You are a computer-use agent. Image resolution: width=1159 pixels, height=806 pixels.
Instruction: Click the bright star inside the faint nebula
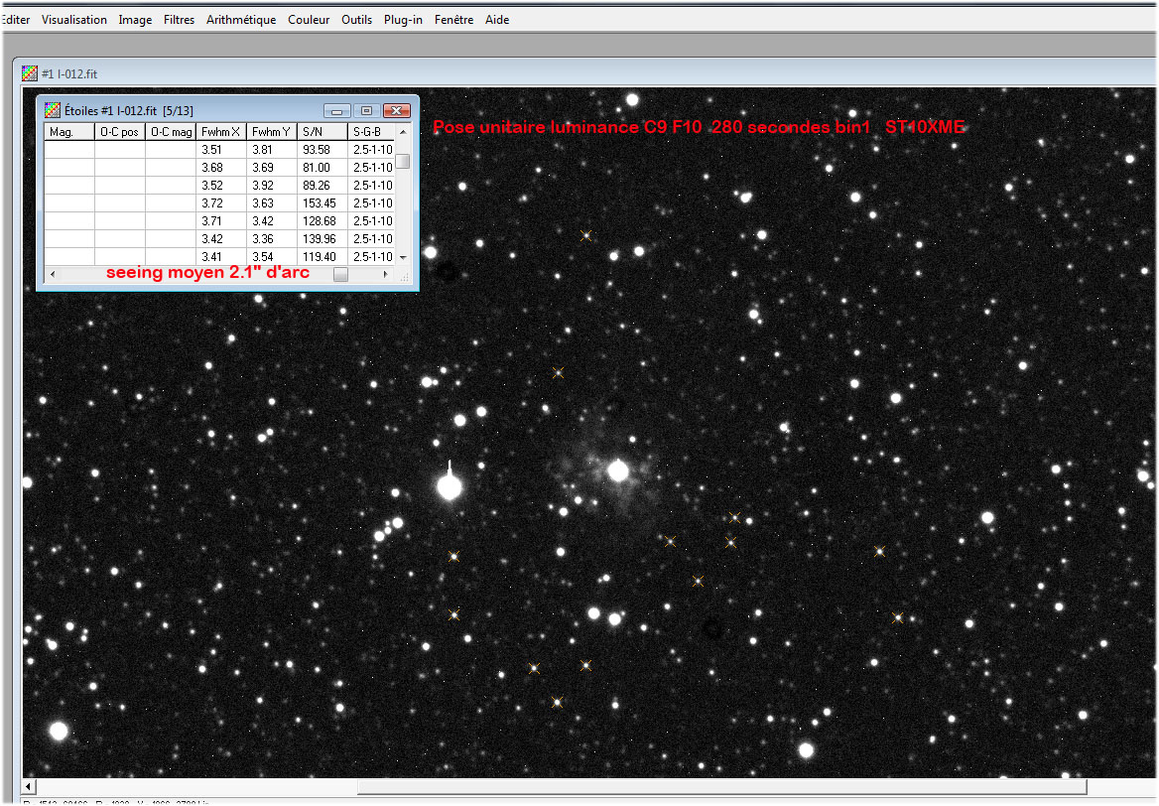point(618,470)
